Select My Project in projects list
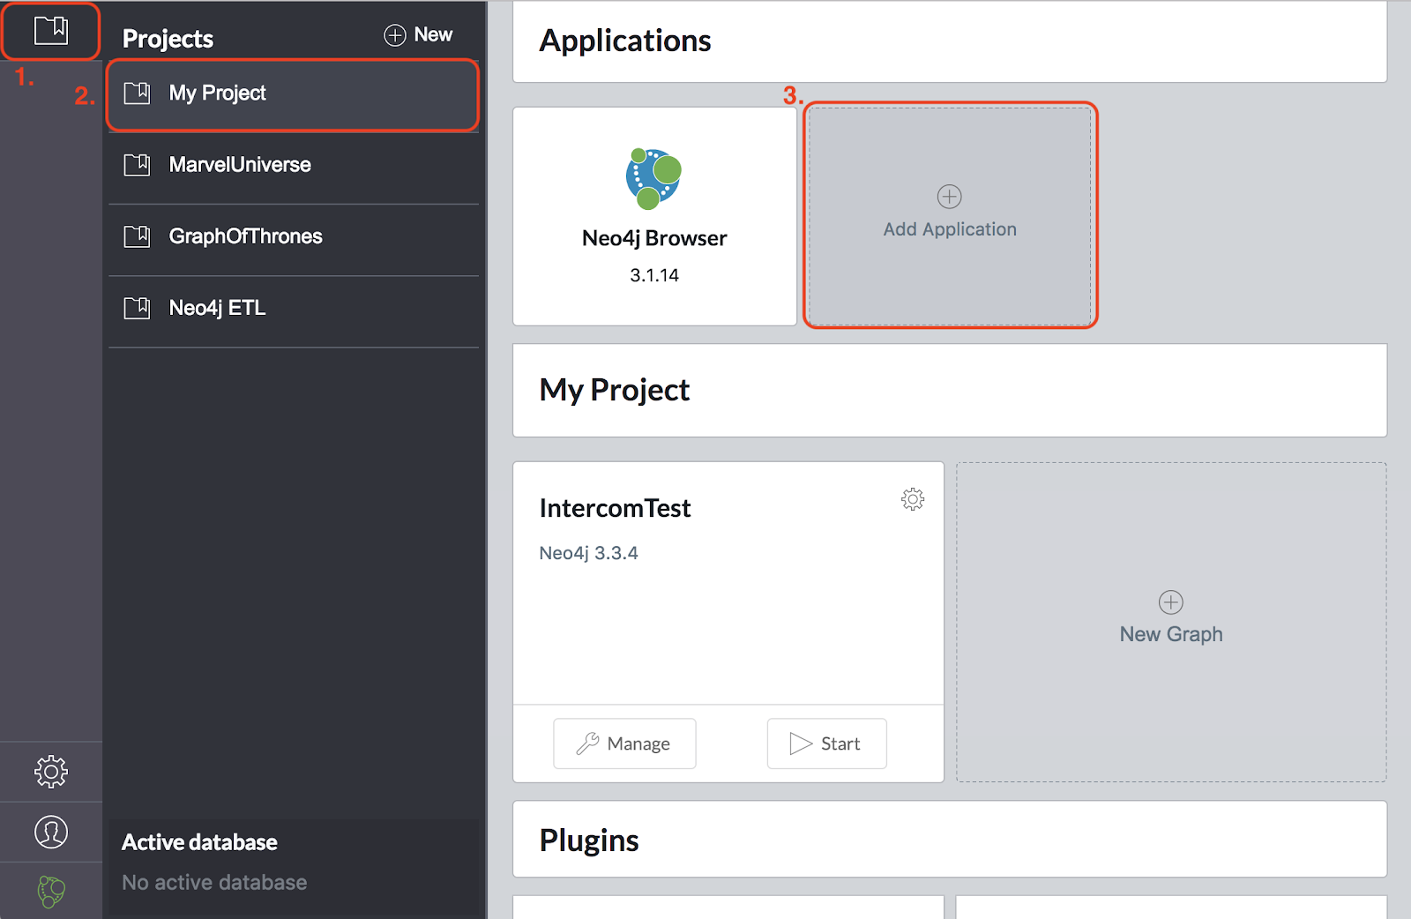This screenshot has width=1411, height=919. (x=293, y=93)
